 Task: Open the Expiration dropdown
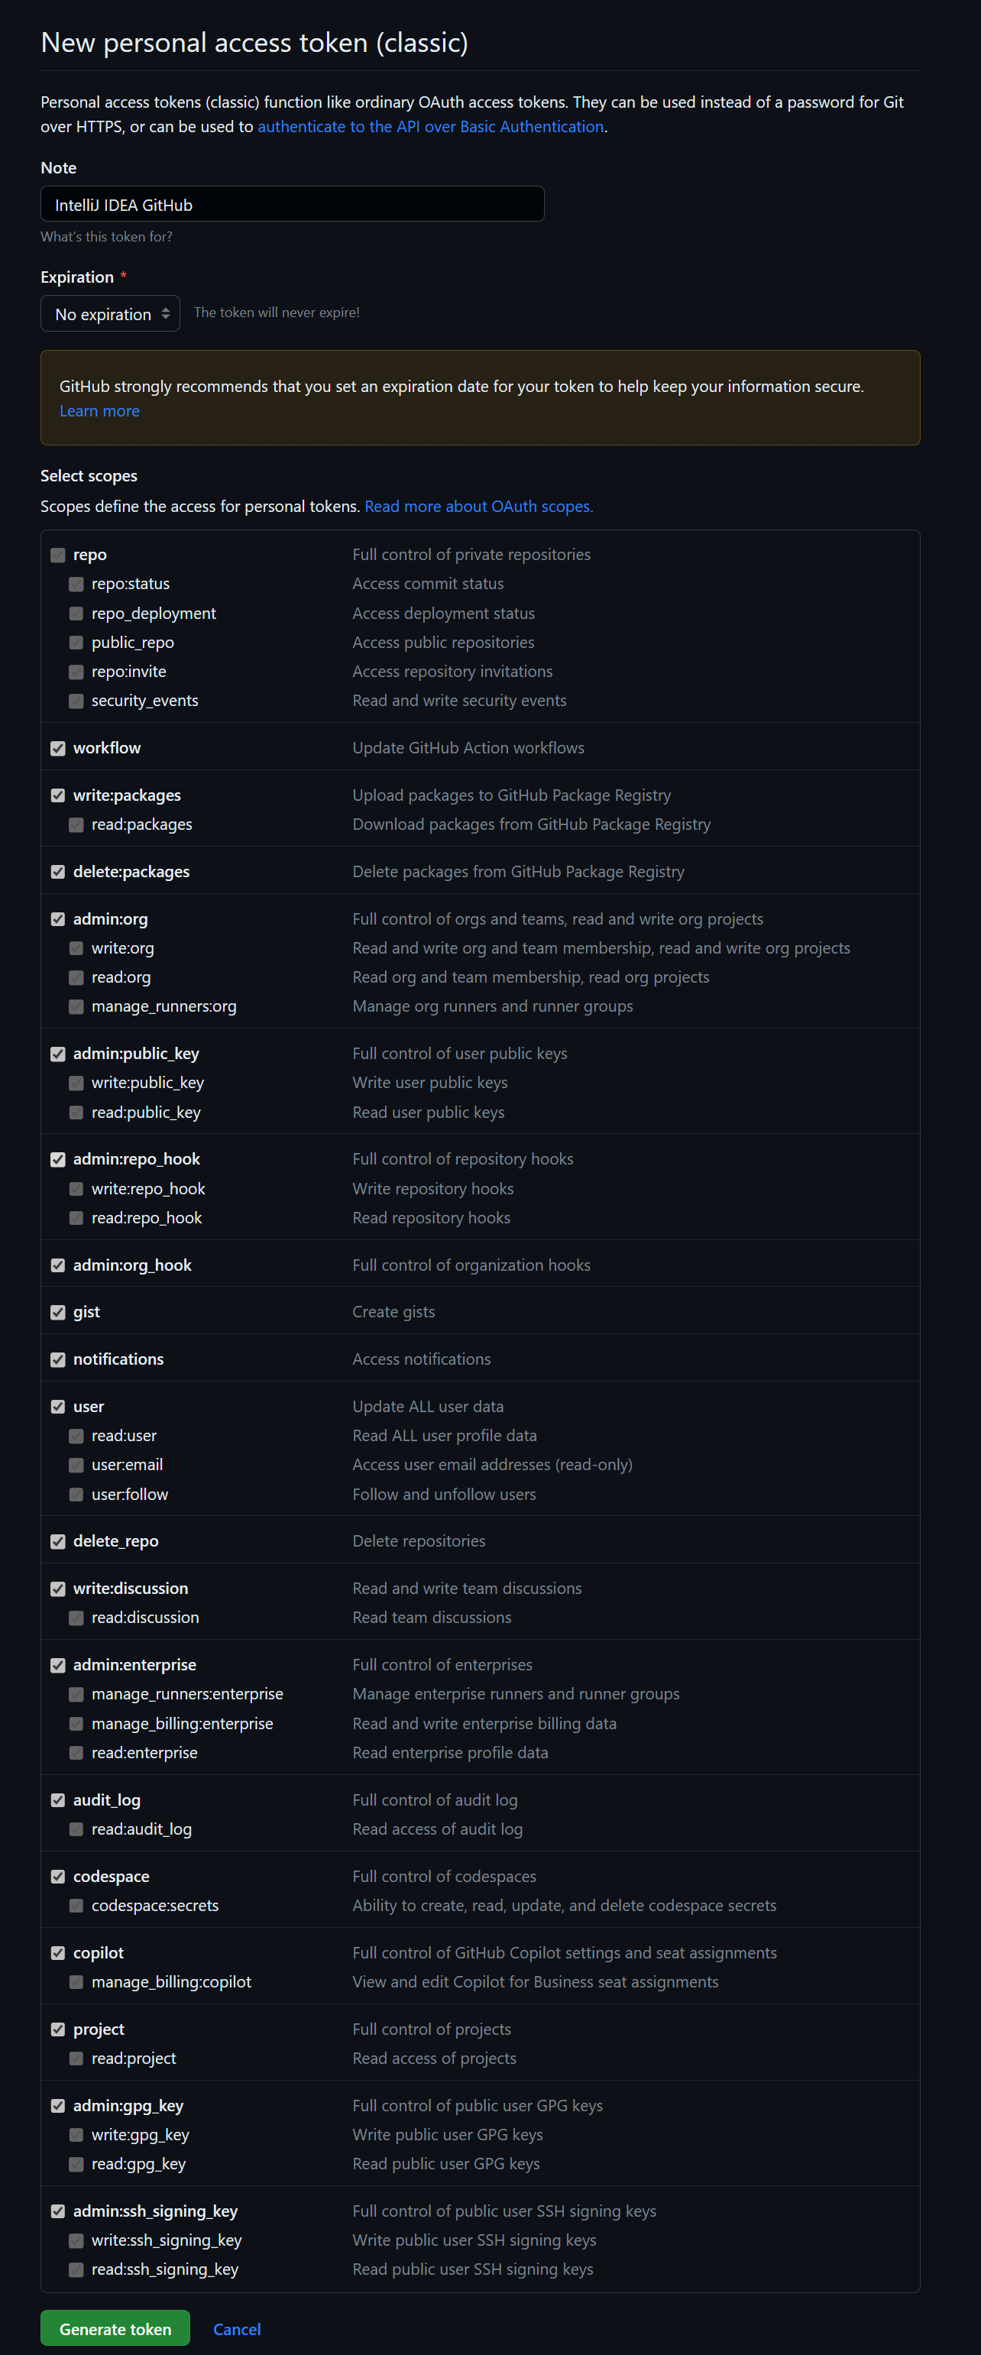click(111, 313)
